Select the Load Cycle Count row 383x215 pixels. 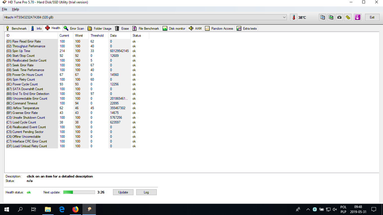[77, 122]
